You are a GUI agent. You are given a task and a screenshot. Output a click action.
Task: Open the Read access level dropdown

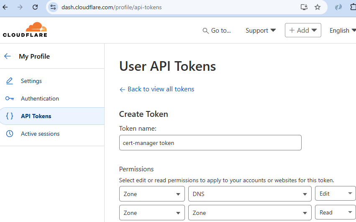(336, 212)
